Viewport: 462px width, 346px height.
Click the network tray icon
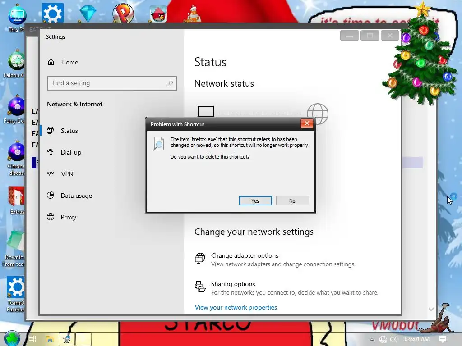tap(383, 339)
